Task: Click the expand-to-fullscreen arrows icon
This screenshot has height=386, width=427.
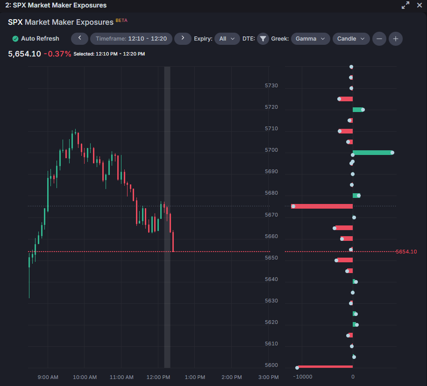Action: pyautogui.click(x=405, y=5)
